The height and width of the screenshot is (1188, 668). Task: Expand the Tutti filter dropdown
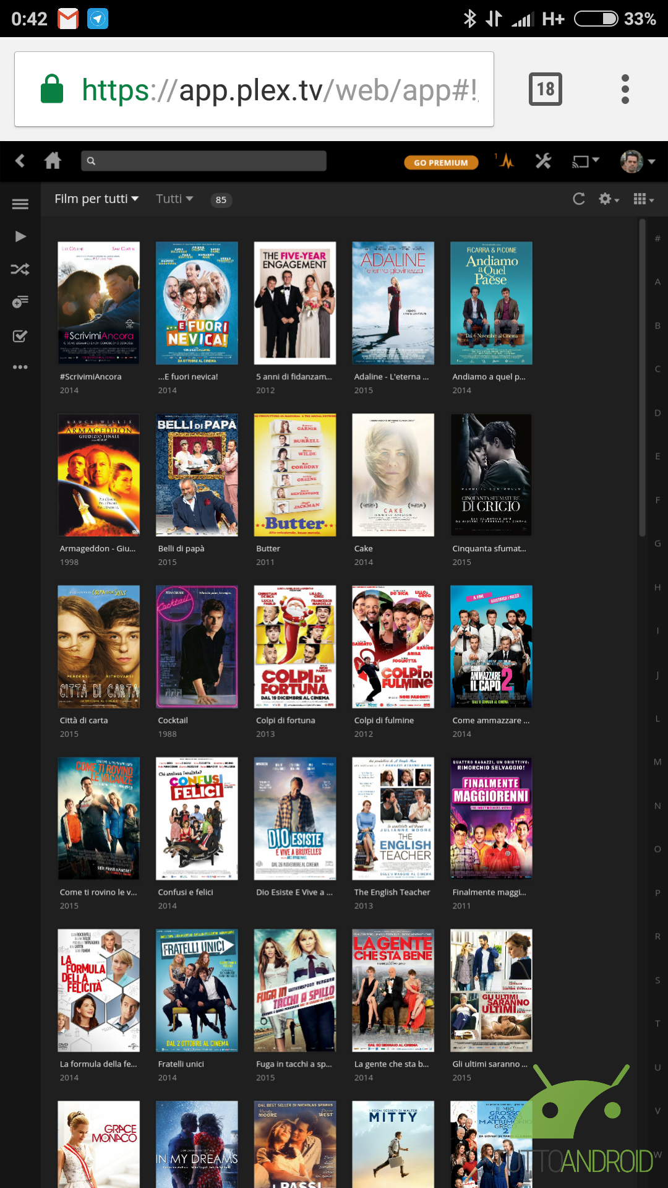pyautogui.click(x=174, y=199)
